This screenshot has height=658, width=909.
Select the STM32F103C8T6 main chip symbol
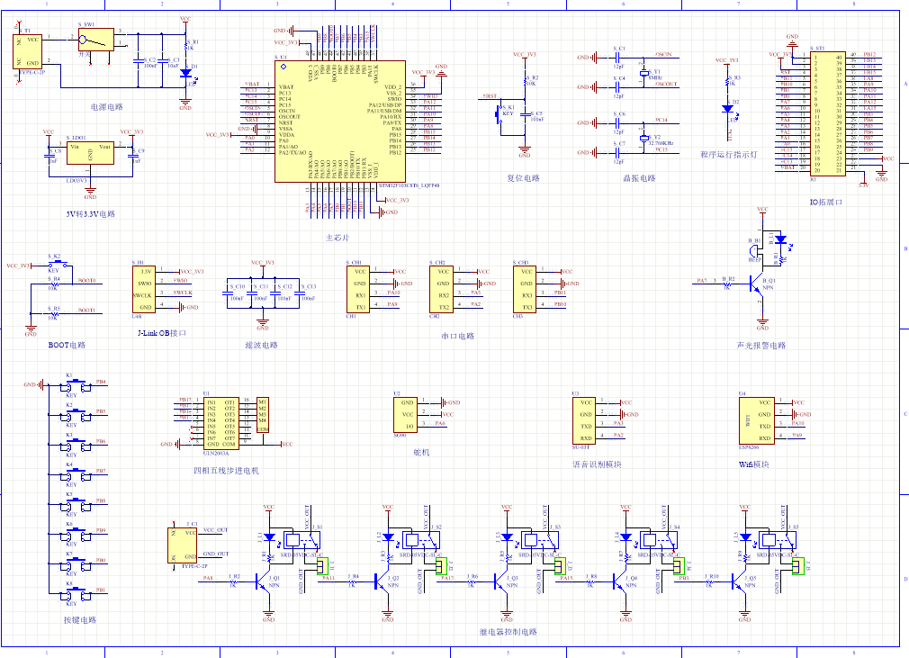(x=339, y=122)
